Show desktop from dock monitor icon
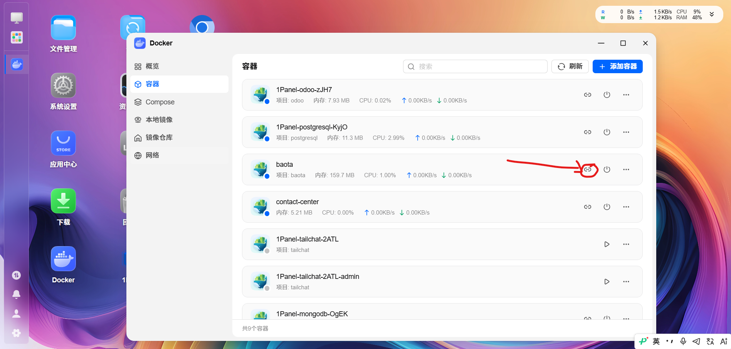 pyautogui.click(x=17, y=18)
